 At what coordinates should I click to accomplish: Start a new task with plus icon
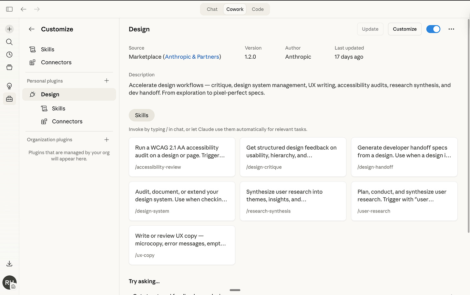point(9,29)
